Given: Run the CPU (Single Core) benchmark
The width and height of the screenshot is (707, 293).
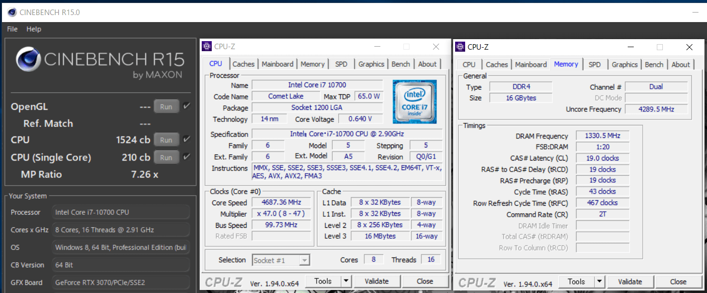Looking at the screenshot, I should pyautogui.click(x=166, y=158).
